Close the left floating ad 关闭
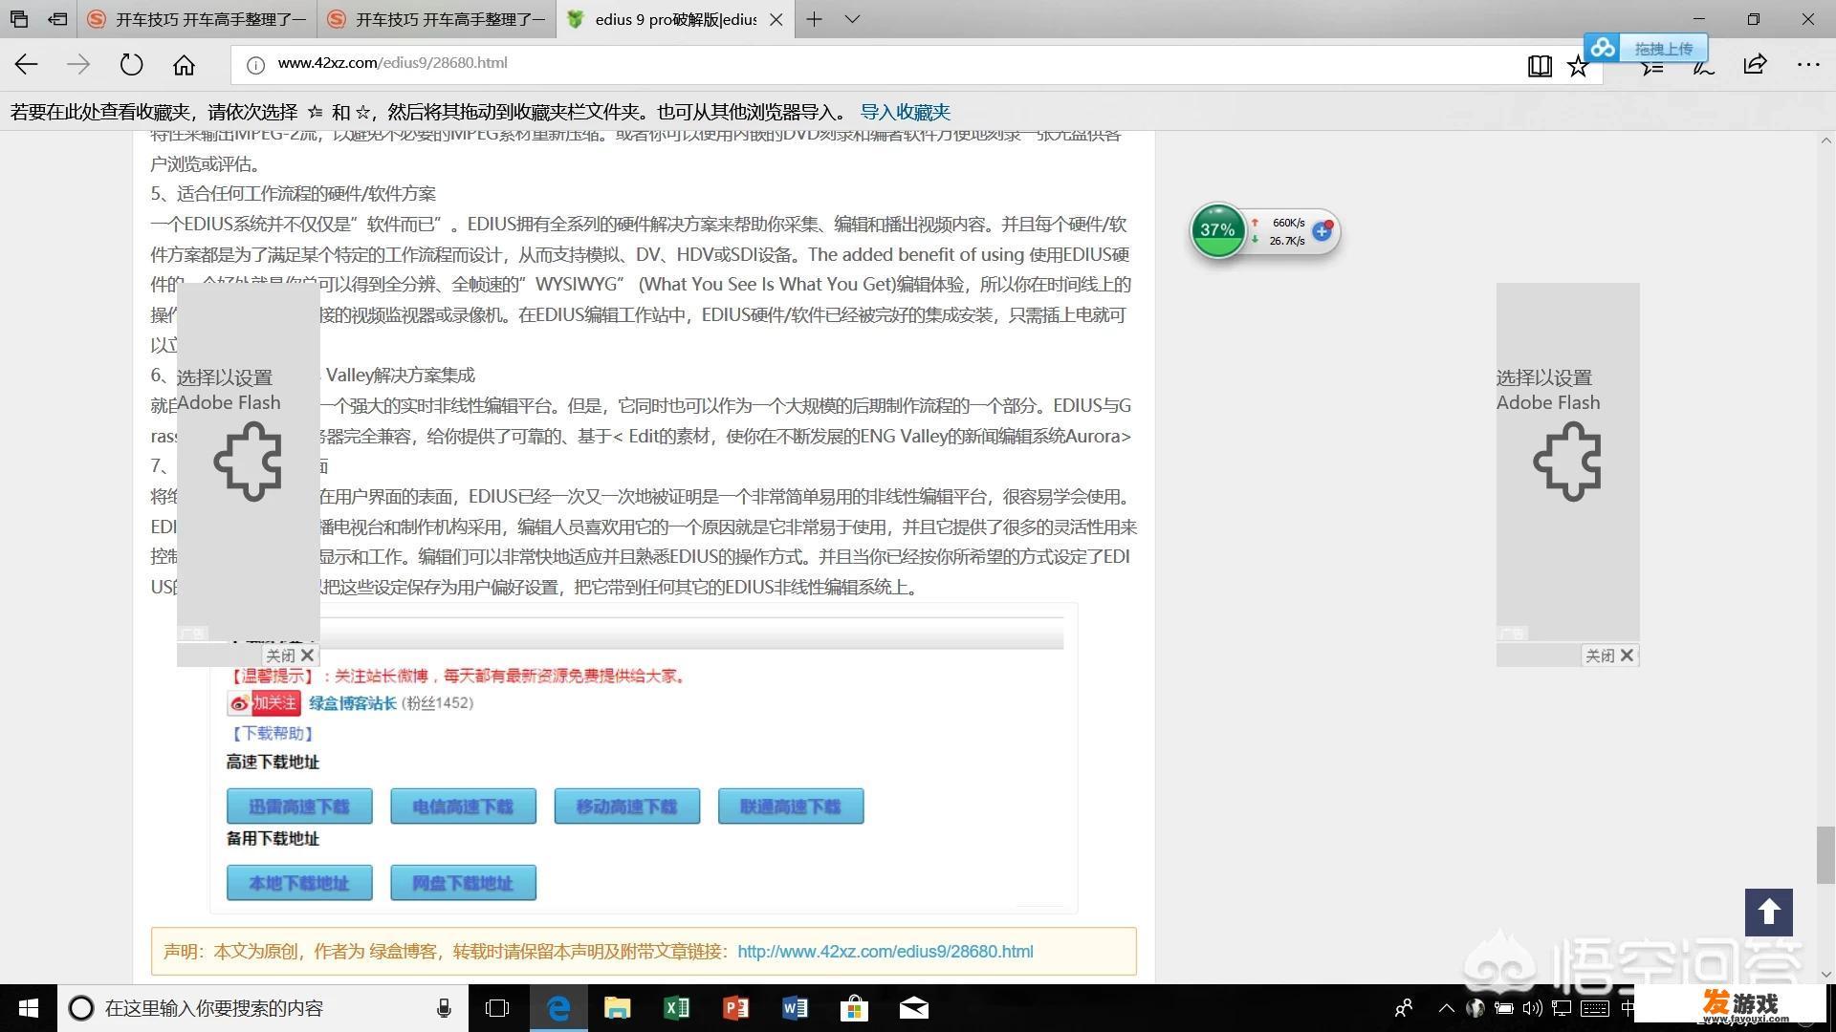 tap(291, 656)
